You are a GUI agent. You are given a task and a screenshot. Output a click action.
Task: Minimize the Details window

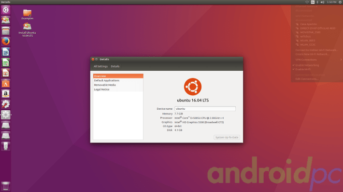point(96,59)
